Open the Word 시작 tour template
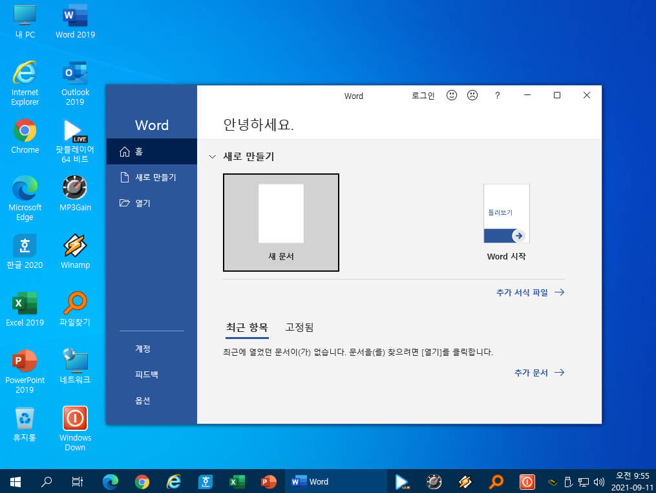 coord(506,223)
